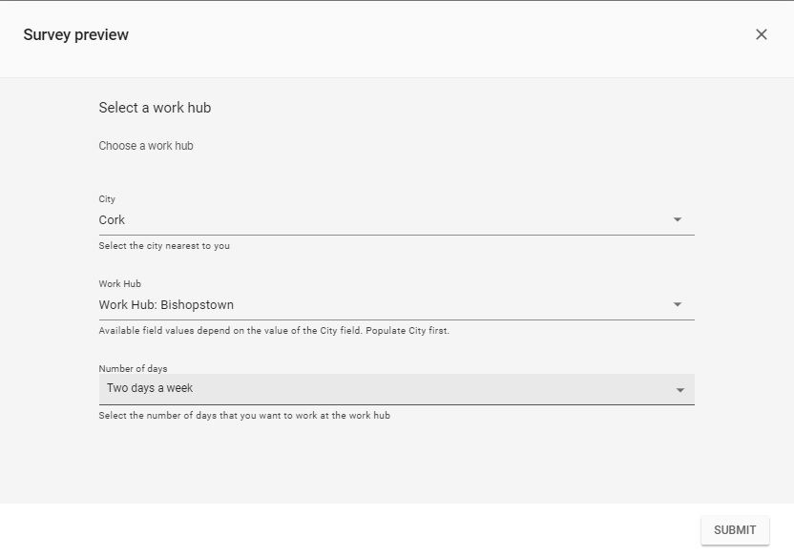Click the 'Number of days' field label
Screen dimensions: 794x556
coord(133,369)
